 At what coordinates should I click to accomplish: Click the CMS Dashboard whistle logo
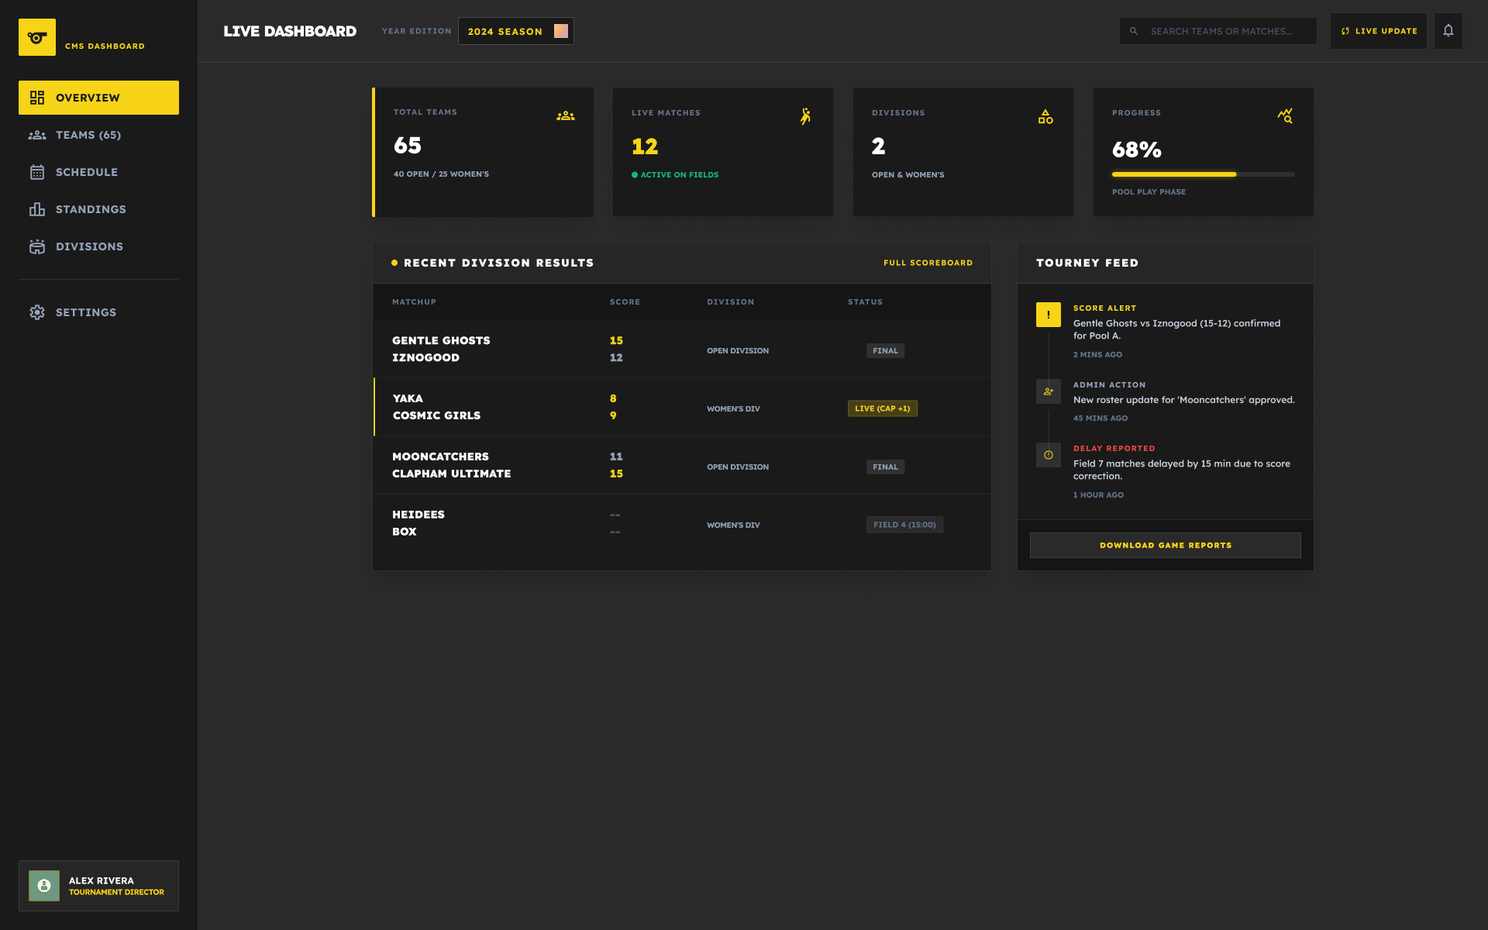pyautogui.click(x=37, y=37)
